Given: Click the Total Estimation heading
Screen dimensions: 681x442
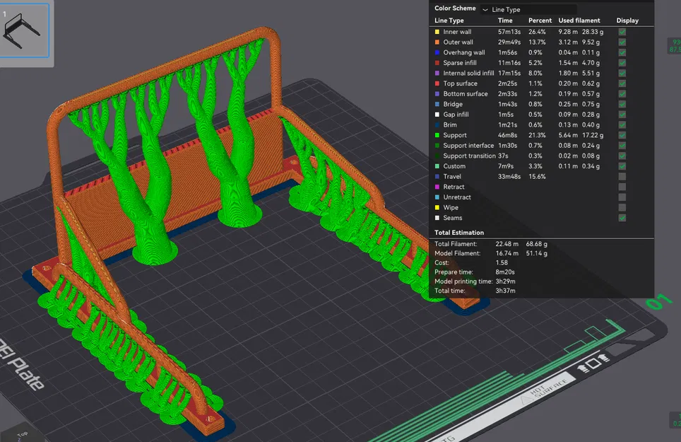Looking at the screenshot, I should [x=459, y=233].
